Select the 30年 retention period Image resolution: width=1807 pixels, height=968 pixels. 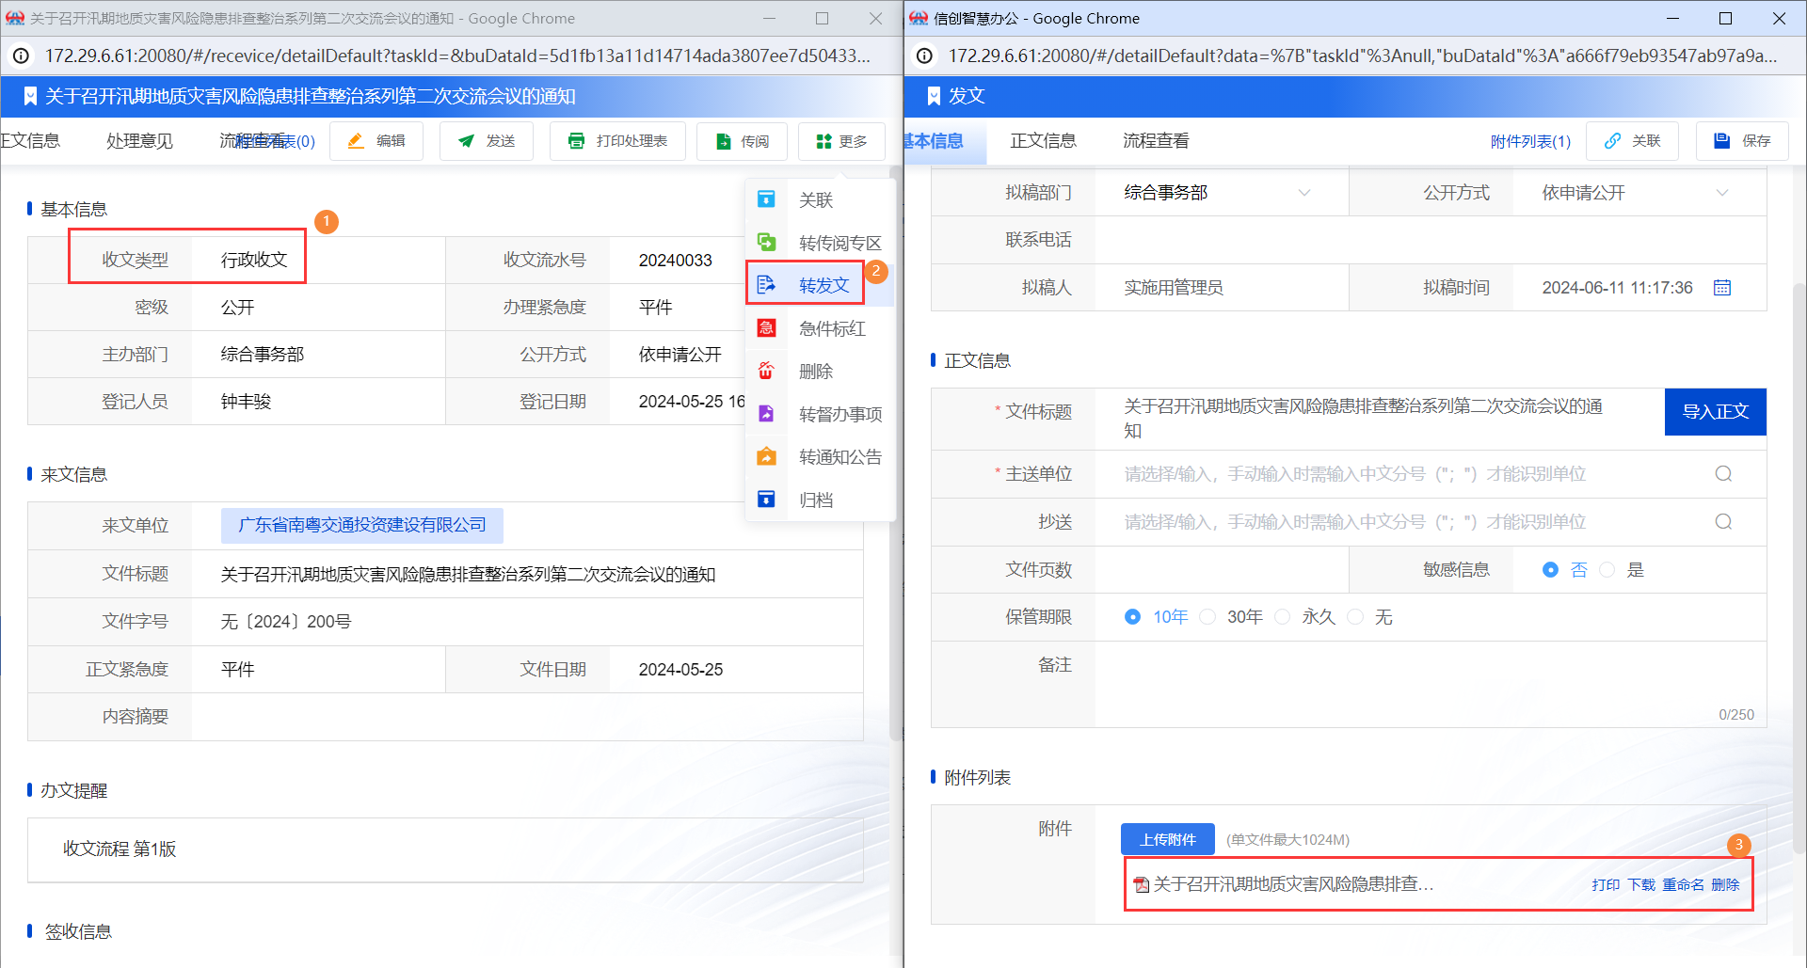pyautogui.click(x=1207, y=617)
